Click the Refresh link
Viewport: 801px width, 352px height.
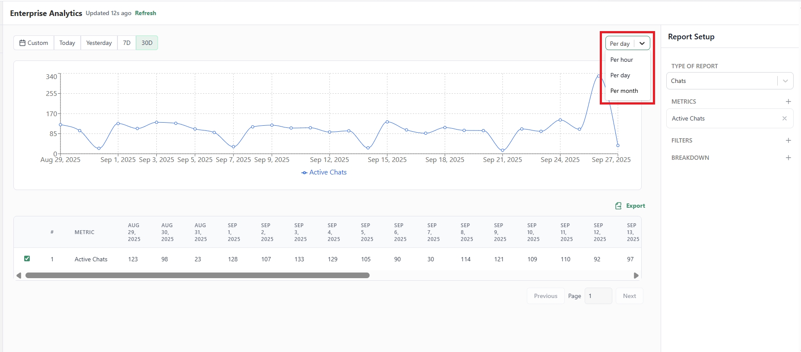pos(145,13)
